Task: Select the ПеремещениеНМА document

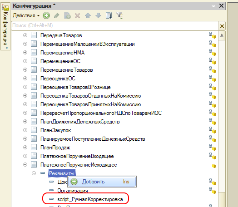Action: click(62, 53)
